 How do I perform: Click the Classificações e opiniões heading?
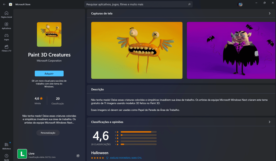pyautogui.click(x=107, y=122)
